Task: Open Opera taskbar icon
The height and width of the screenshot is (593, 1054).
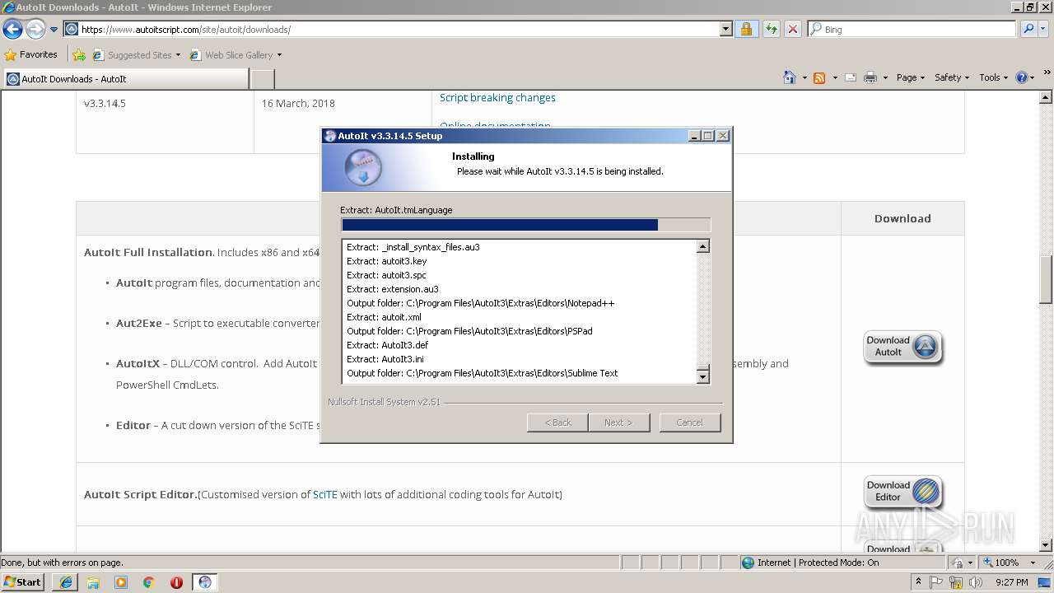Action: (176, 582)
